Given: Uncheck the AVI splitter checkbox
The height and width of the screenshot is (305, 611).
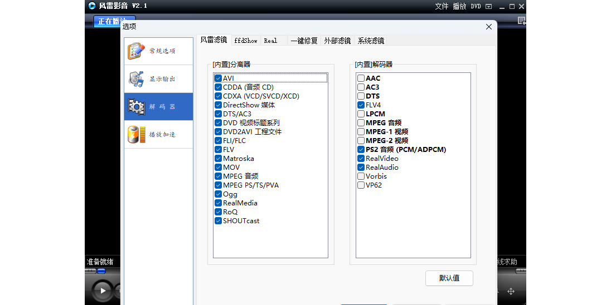Looking at the screenshot, I should click(x=219, y=78).
